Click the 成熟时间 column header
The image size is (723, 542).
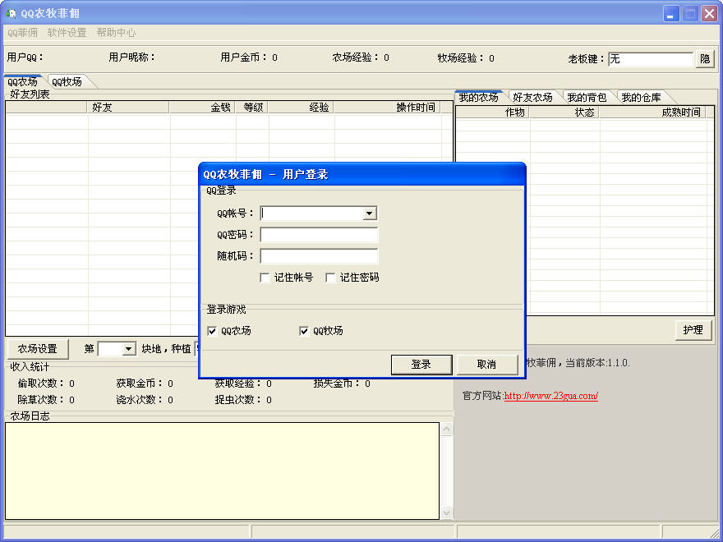point(652,113)
